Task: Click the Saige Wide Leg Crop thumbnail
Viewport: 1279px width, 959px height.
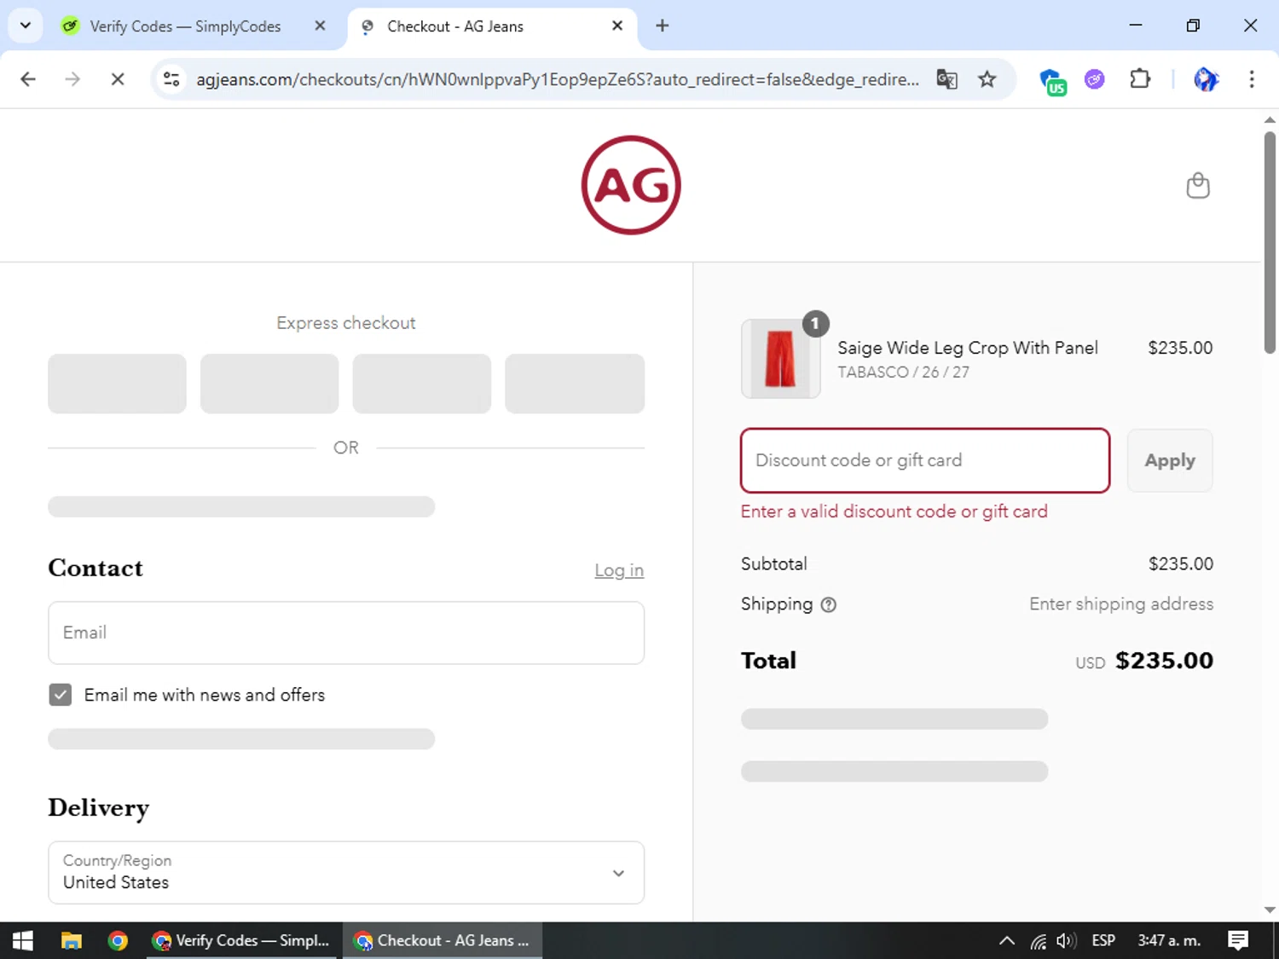Action: [781, 359]
